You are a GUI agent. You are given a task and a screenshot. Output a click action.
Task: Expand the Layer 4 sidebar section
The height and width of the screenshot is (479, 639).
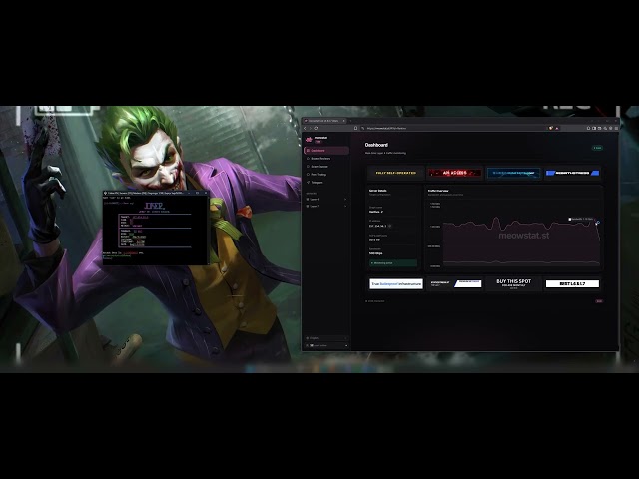click(x=326, y=200)
